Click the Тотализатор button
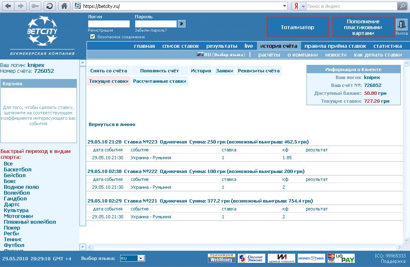 pos(297,27)
